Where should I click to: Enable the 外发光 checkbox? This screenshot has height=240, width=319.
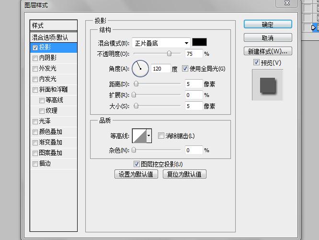pos(35,69)
